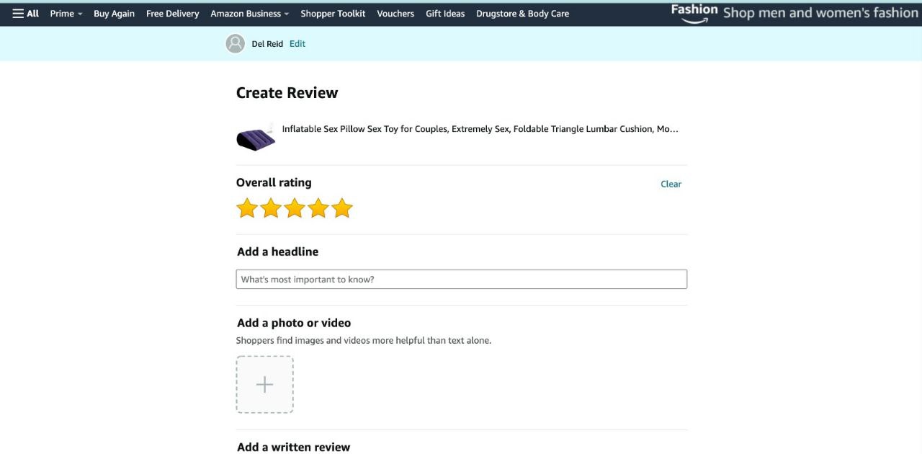Select Vouchers in the nav bar
This screenshot has height=454, width=922.
click(x=395, y=14)
